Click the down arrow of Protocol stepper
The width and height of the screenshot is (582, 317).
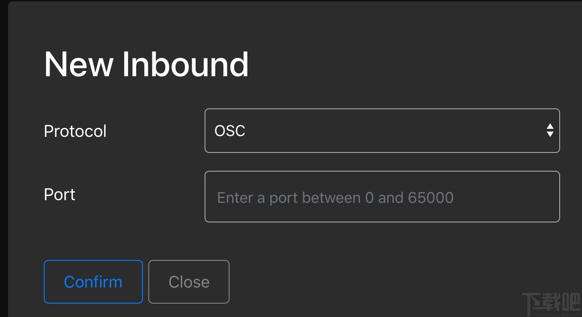(x=550, y=134)
